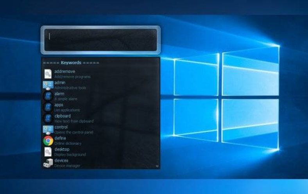Click the round icon beside apps
The image size is (308, 194).
pos(48,107)
